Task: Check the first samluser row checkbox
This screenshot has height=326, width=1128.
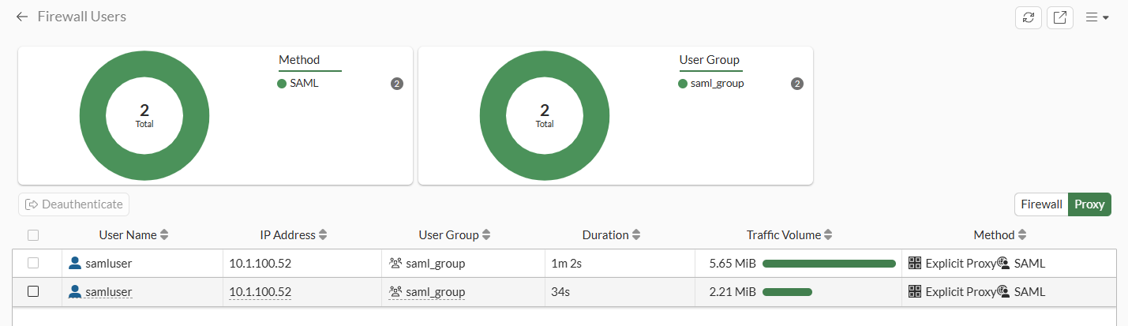Action: click(33, 263)
